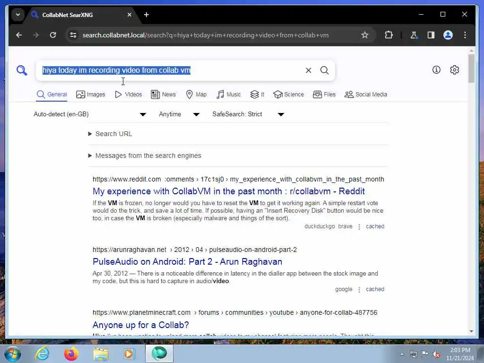Viewport: 484px width, 363px height.
Task: Toggle the browser side panel
Action: point(431,35)
